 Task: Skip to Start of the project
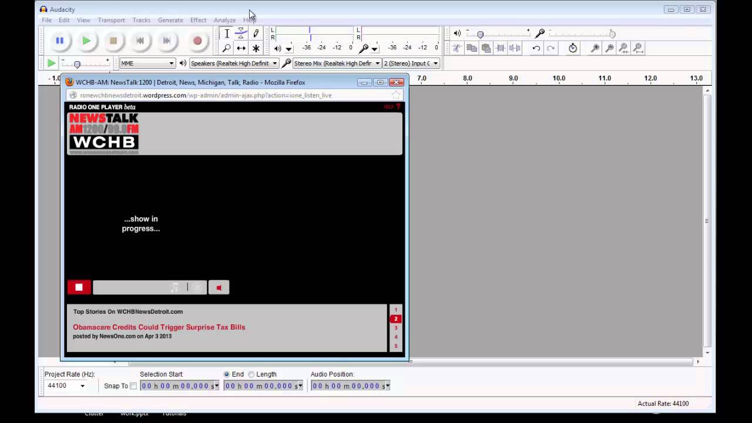click(140, 41)
